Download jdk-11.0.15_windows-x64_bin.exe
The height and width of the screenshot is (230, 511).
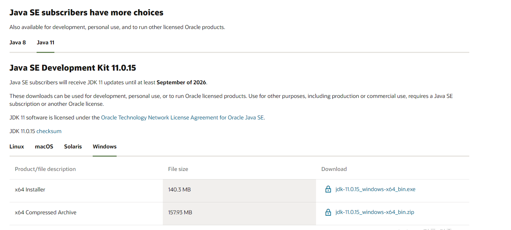(375, 189)
